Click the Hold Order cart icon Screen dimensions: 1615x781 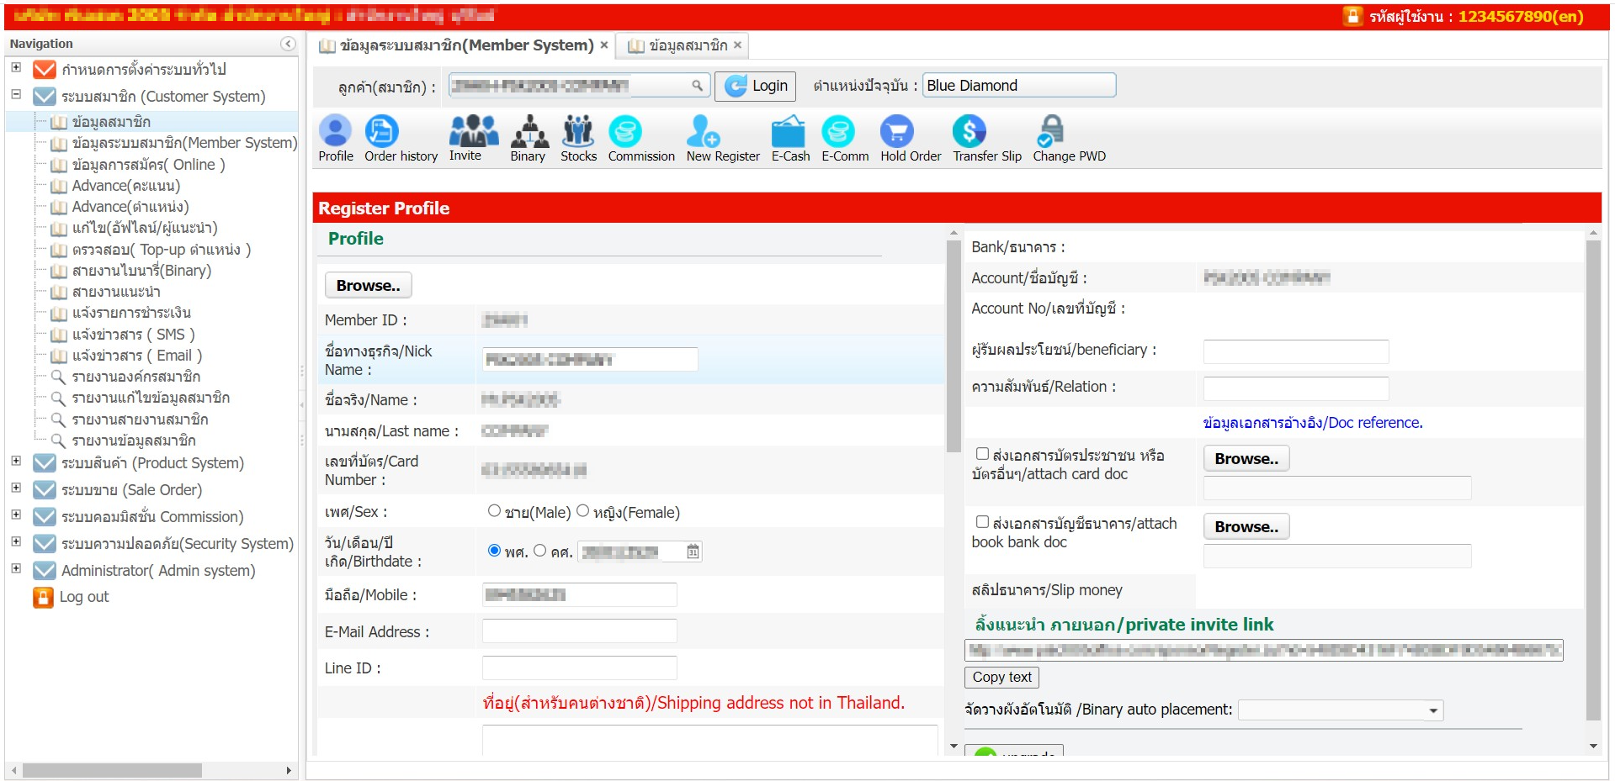(896, 132)
